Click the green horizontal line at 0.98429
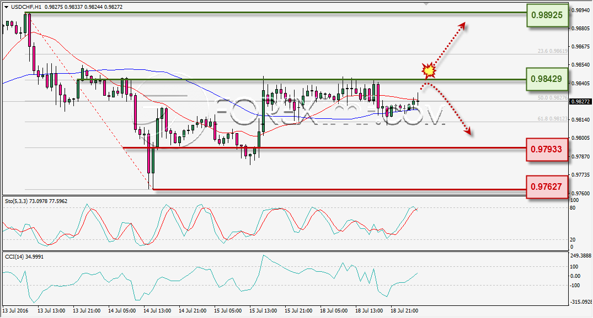593x318 pixels. (302, 80)
